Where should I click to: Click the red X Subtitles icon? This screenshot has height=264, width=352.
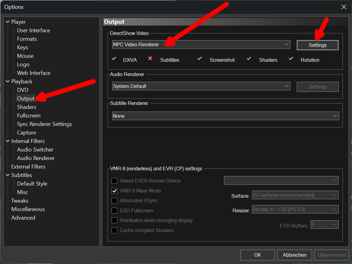[x=150, y=58]
